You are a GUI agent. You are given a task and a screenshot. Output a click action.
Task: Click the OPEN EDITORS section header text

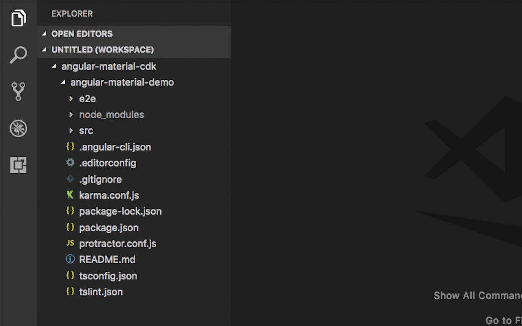82,34
